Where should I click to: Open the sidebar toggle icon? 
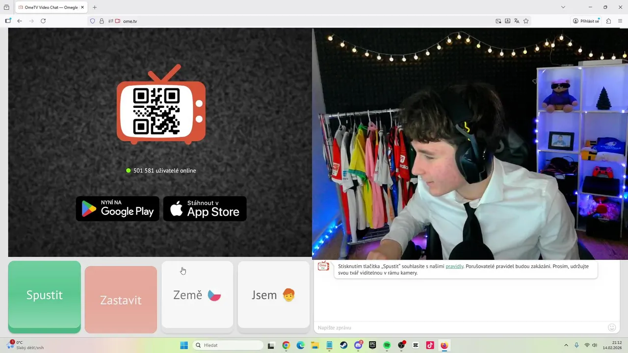tap(8, 21)
